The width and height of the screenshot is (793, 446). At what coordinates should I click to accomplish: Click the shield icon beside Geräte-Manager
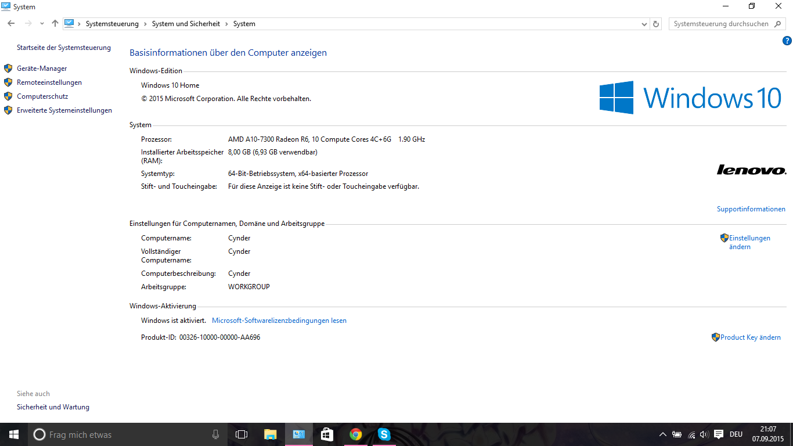pos(8,68)
